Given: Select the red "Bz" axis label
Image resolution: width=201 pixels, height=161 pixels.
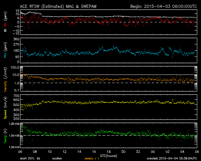Looking at the screenshot, I should (x=5, y=25).
